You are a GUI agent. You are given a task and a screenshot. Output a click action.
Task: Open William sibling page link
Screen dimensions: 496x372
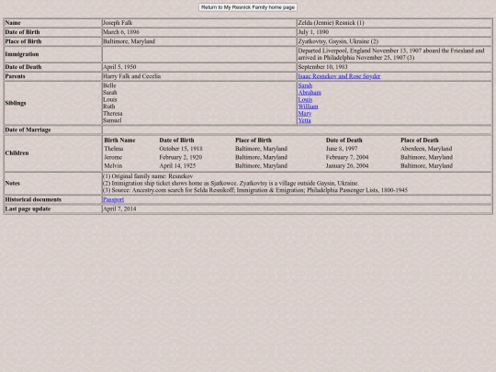click(x=308, y=107)
